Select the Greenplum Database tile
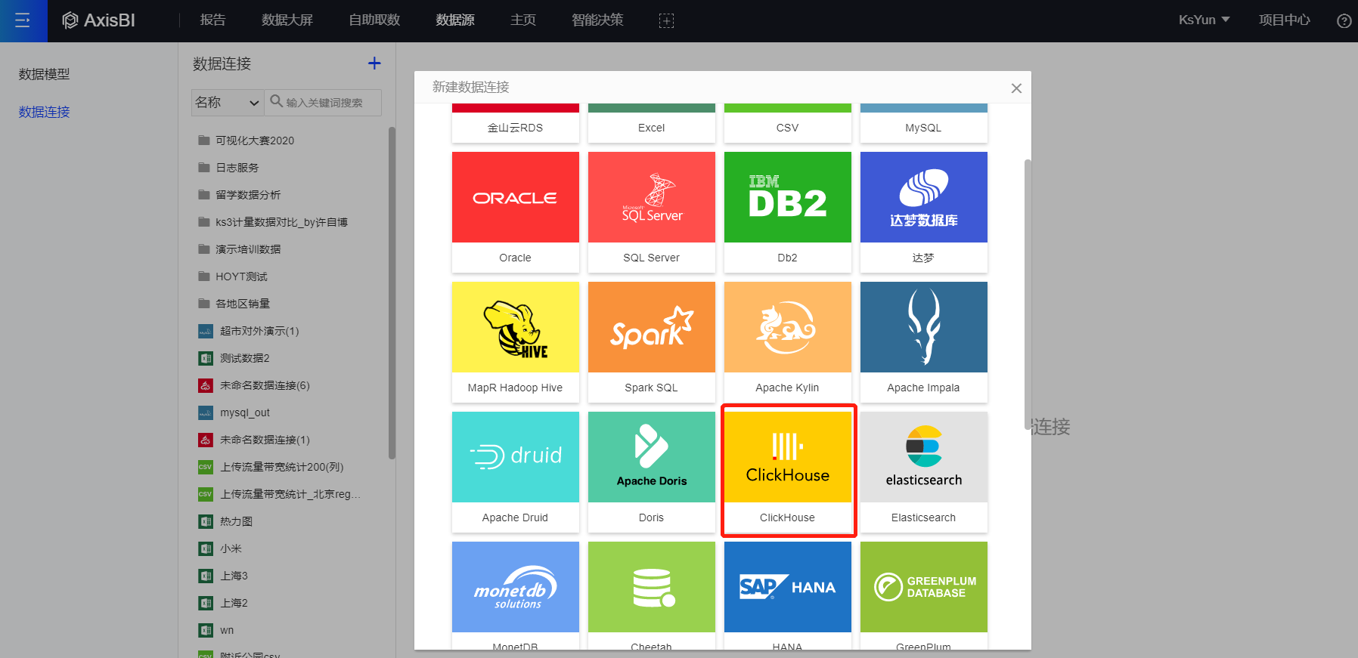1358x658 pixels. pyautogui.click(x=924, y=595)
